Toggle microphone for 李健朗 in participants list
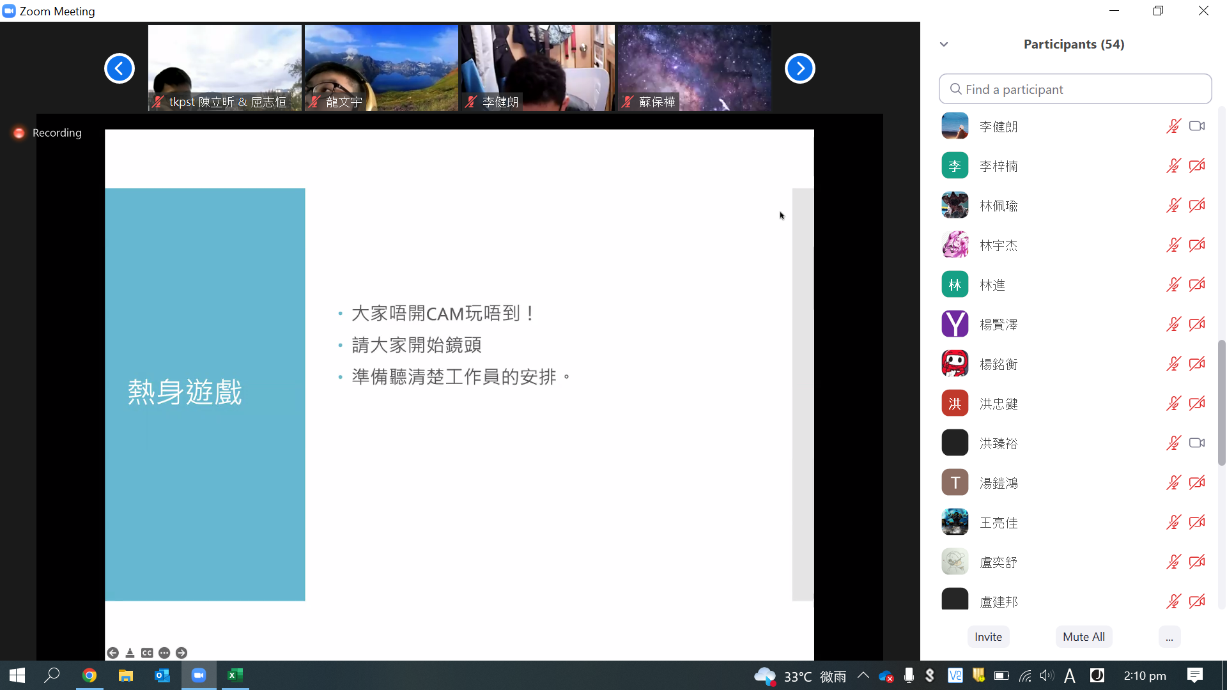 (1173, 126)
